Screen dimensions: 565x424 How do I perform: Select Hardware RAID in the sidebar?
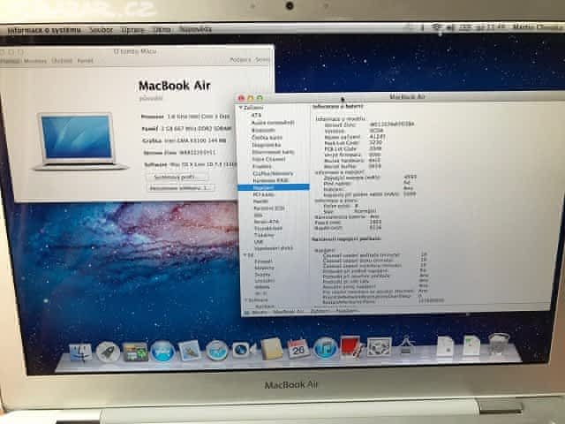coord(270,180)
